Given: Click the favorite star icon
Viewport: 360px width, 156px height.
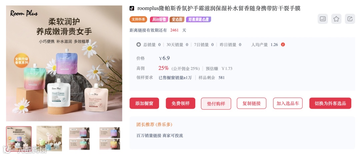Looking at the screenshot, I should pyautogui.click(x=336, y=19).
